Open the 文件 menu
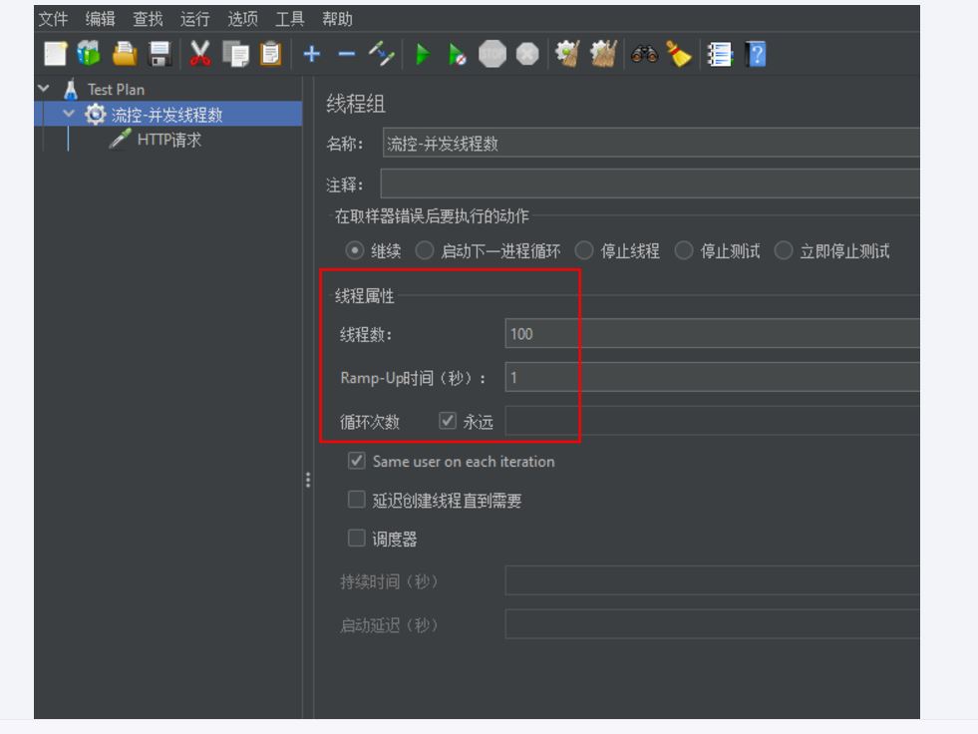Image resolution: width=978 pixels, height=734 pixels. [53, 19]
